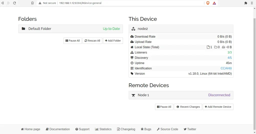Open the Documentation footer link
Screen dimensions: 256x134
[58, 129]
